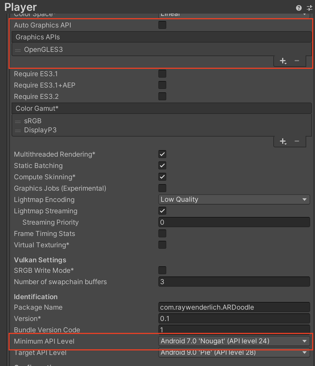Disable Multithreaded Rendering checkbox
The image size is (315, 366).
[x=162, y=154]
